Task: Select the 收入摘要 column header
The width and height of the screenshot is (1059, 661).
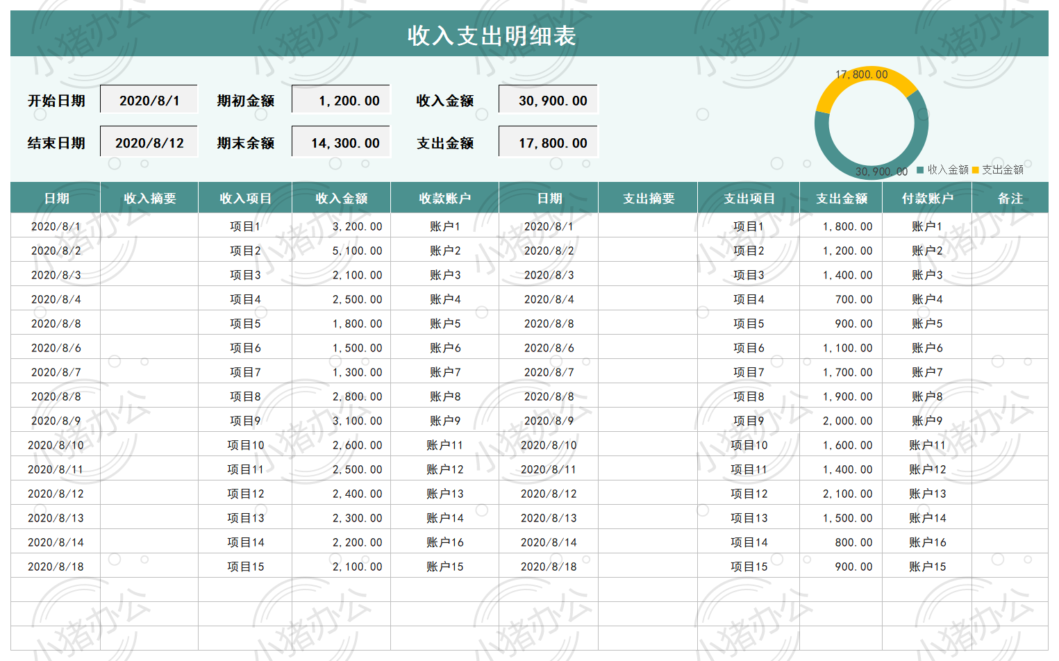Action: tap(149, 198)
